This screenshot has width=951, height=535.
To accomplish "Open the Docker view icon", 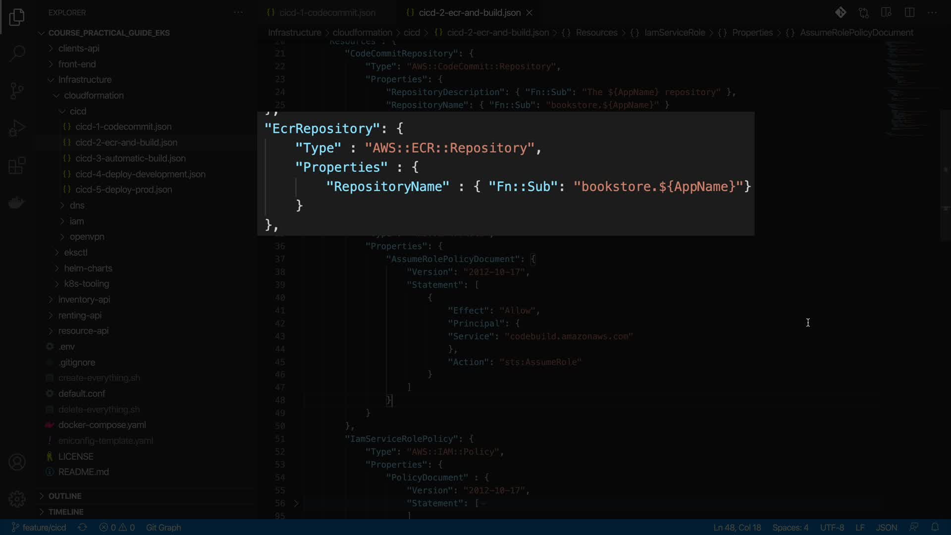I will tap(17, 203).
